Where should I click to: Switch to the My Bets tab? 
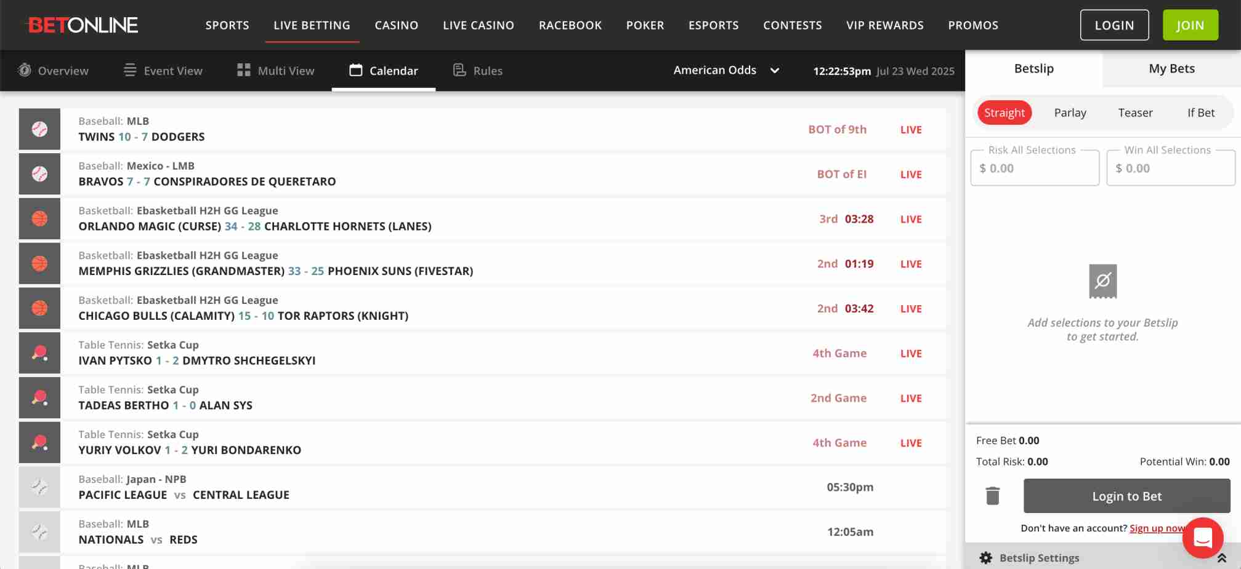(x=1171, y=68)
